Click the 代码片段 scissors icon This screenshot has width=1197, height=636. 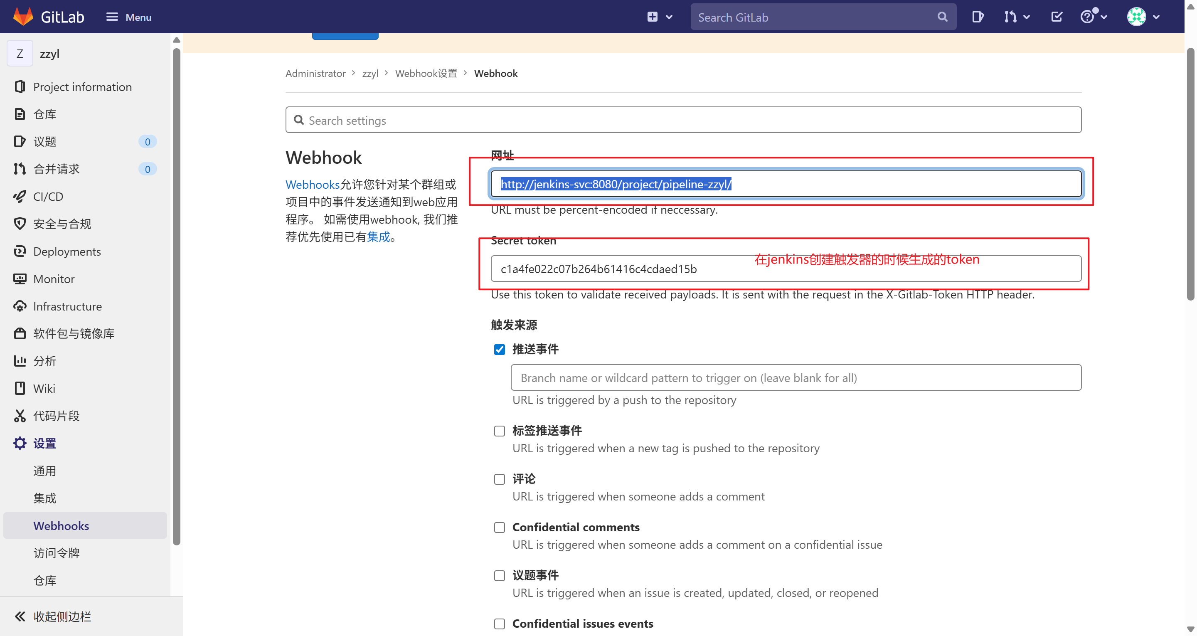click(20, 416)
